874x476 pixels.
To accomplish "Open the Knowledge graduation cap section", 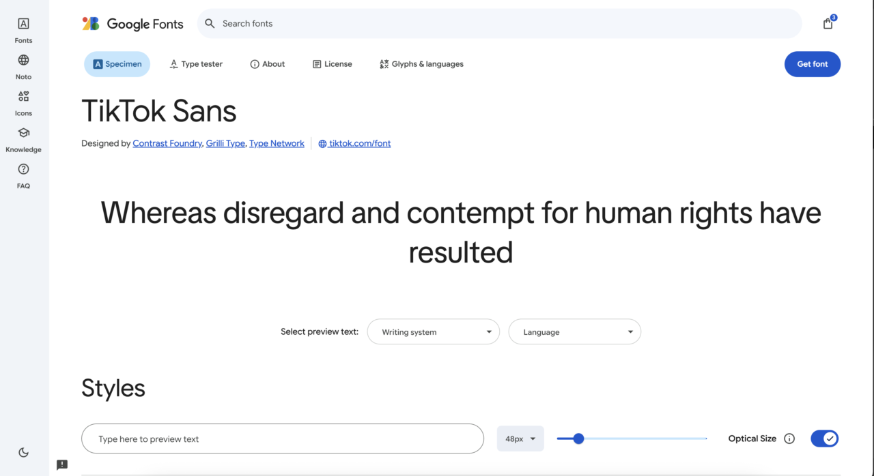I will click(x=23, y=140).
